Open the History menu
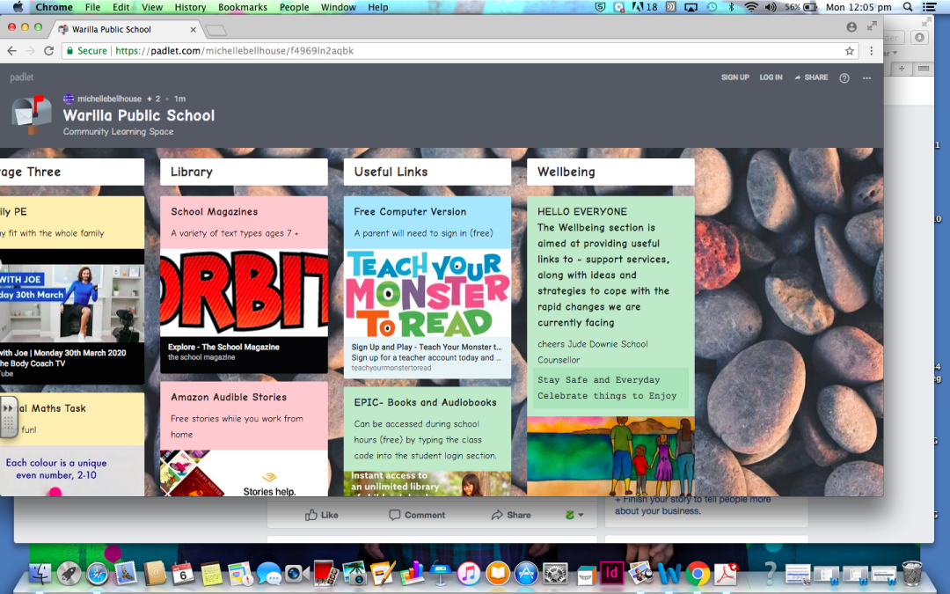Screen dimensions: 950x594 coord(190,7)
